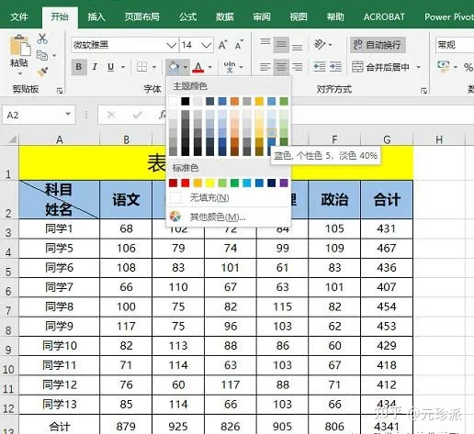Click the Borders icon
The height and width of the screenshot is (434, 474).
(141, 67)
